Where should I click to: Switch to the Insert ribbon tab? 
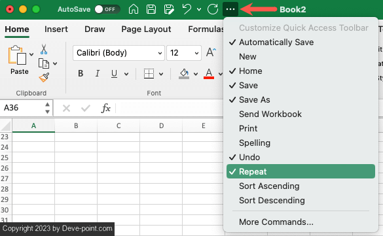[x=56, y=29]
